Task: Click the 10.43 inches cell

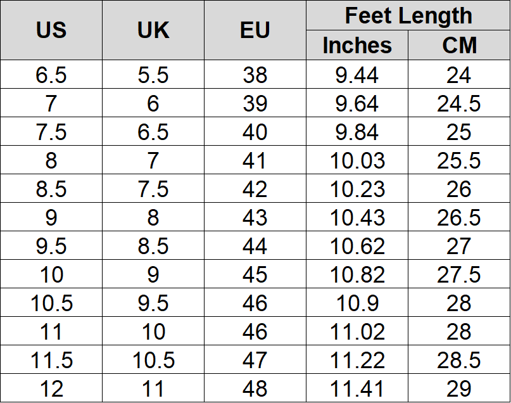Action: (357, 218)
